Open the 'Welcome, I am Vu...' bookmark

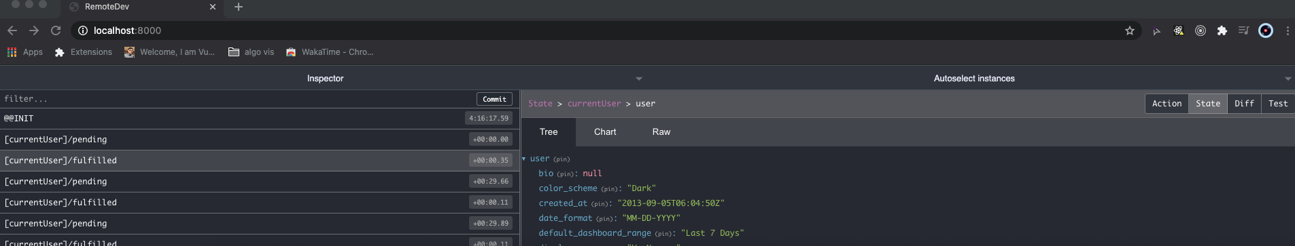point(169,52)
